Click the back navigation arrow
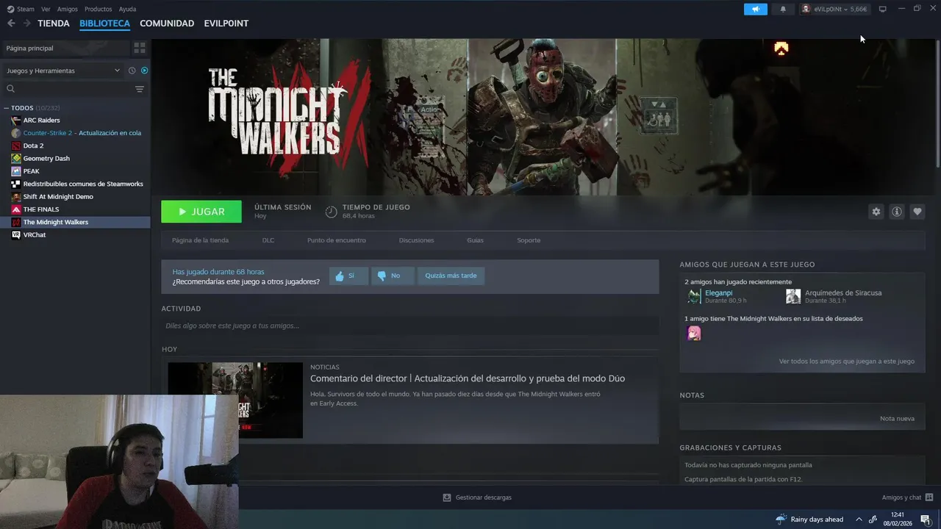The width and height of the screenshot is (941, 529). pos(11,24)
